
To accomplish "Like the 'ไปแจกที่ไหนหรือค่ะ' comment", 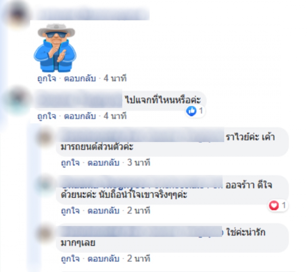I will [46, 116].
